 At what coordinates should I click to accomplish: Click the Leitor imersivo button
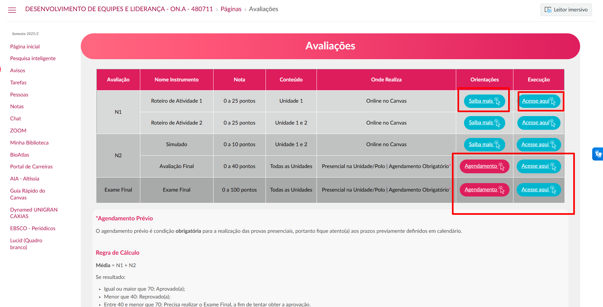(x=566, y=10)
